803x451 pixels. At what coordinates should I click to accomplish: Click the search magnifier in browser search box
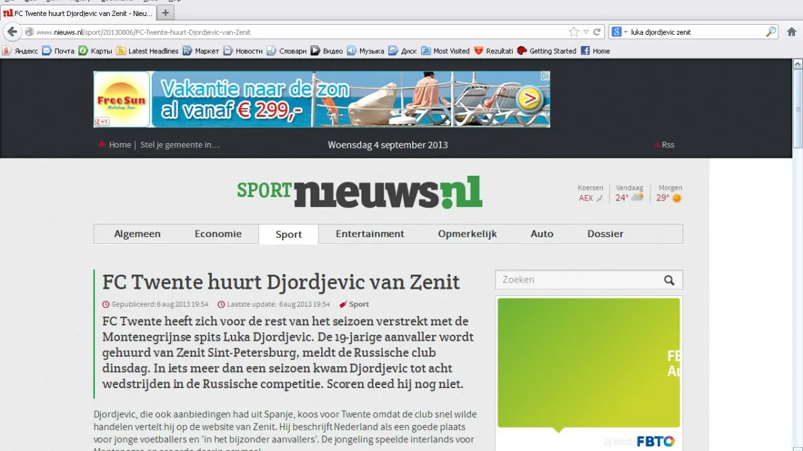click(x=771, y=31)
